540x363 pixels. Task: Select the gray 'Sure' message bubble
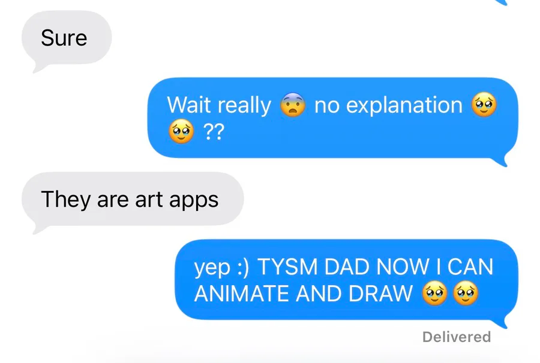(67, 39)
